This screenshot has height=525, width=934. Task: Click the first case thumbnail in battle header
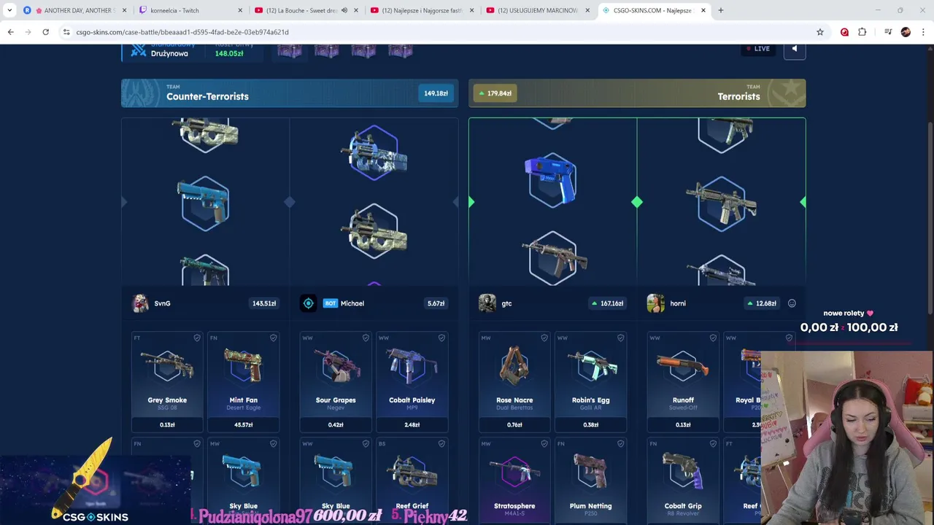(290, 50)
